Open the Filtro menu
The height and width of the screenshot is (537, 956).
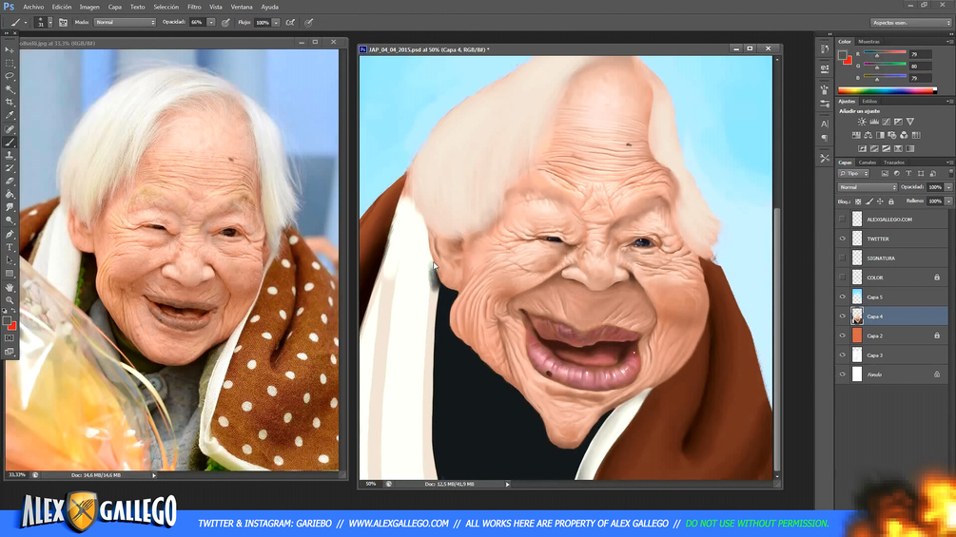pyautogui.click(x=194, y=8)
